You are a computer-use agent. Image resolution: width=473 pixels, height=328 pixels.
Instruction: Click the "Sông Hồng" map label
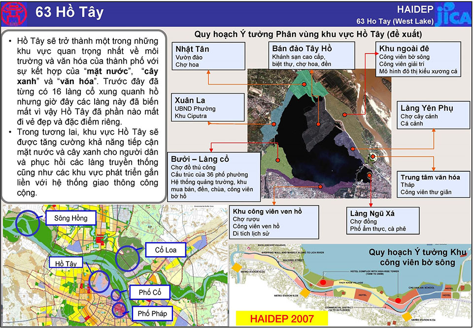coord(71,218)
